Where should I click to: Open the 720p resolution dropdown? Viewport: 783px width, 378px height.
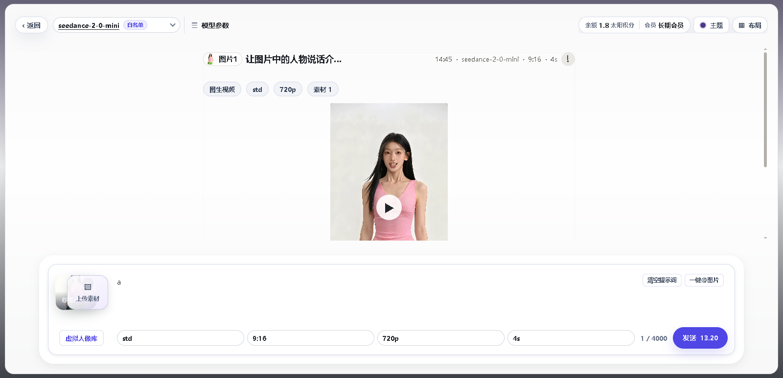pyautogui.click(x=441, y=338)
